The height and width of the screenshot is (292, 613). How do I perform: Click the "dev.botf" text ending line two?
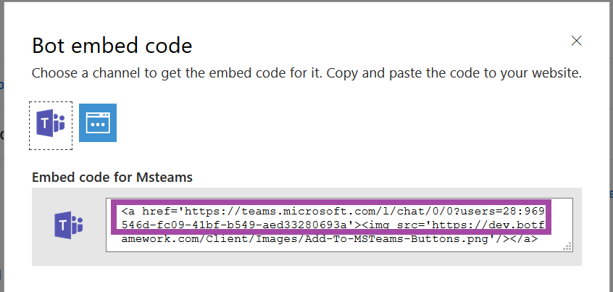(x=517, y=225)
